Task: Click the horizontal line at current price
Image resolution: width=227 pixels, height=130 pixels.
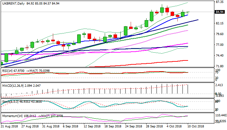Action: pos(97,12)
